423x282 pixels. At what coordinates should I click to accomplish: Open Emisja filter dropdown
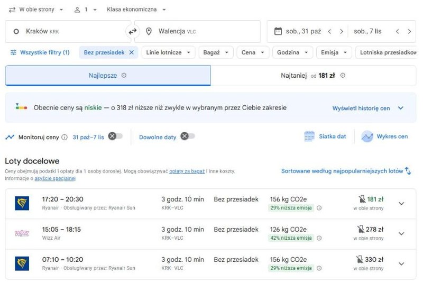click(x=334, y=52)
